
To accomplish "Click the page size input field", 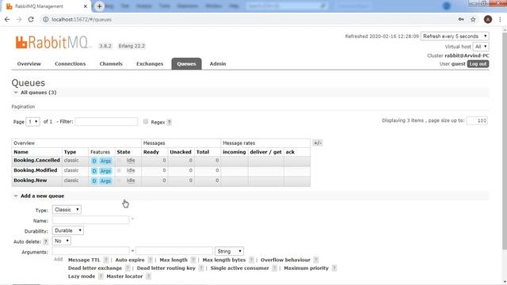I will [477, 120].
